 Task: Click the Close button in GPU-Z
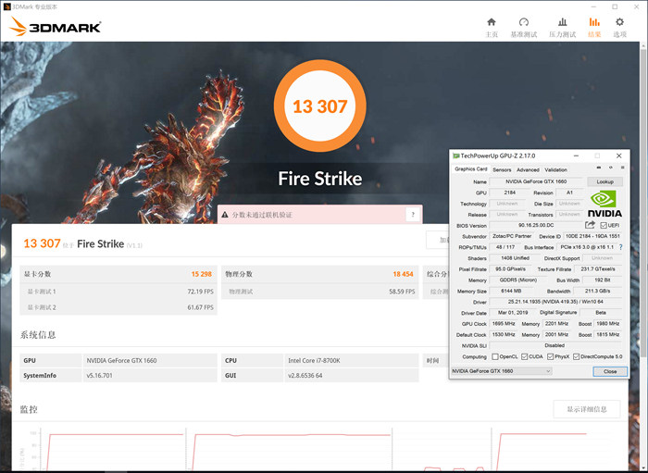pyautogui.click(x=610, y=371)
